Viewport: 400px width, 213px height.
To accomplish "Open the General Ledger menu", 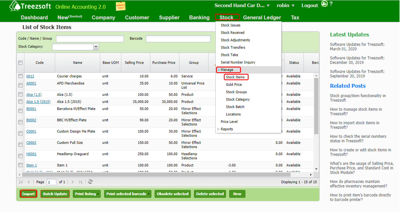I will tap(262, 18).
